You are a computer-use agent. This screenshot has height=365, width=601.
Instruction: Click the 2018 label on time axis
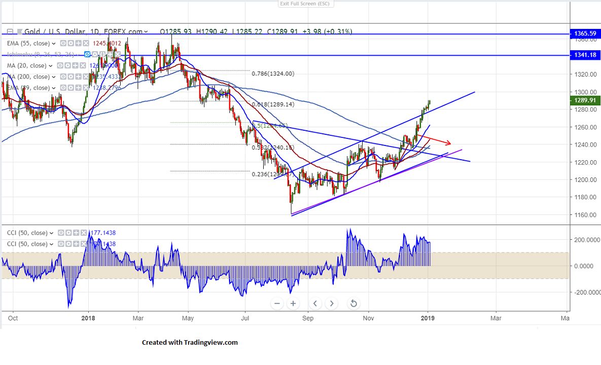[88, 318]
